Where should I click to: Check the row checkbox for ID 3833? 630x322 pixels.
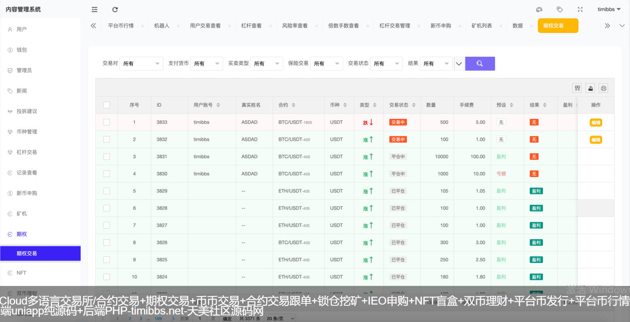[x=107, y=122]
